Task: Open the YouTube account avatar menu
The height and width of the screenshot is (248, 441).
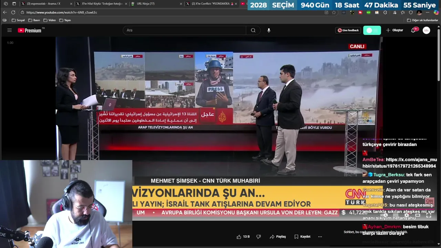Action: click(427, 30)
